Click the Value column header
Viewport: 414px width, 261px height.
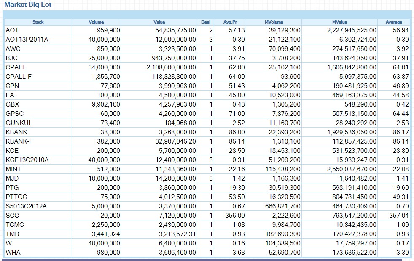pos(159,22)
